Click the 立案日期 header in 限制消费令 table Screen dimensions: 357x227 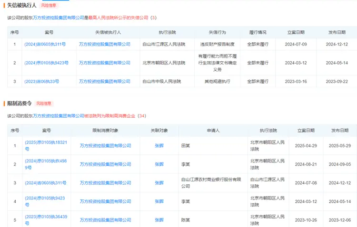pos(306,130)
